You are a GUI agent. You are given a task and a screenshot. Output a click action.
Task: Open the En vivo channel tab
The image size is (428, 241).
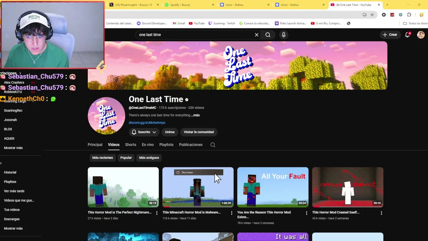(148, 145)
